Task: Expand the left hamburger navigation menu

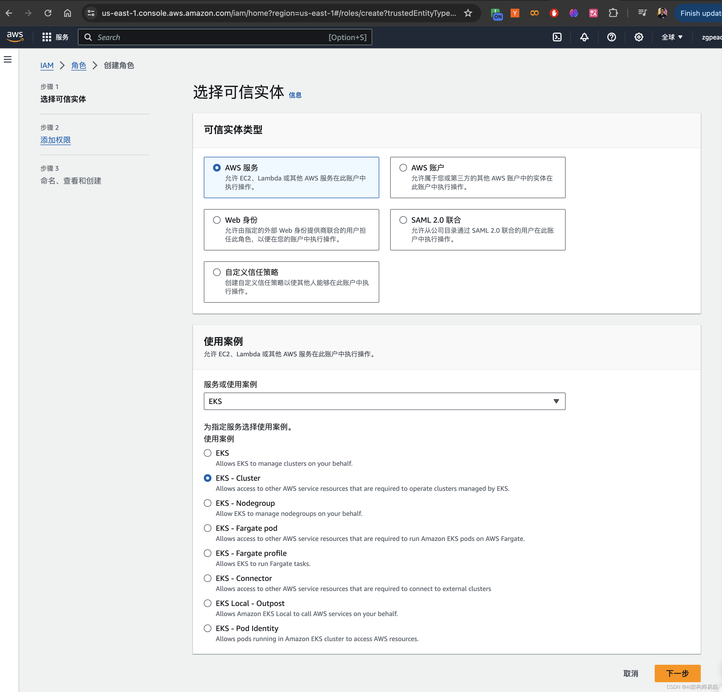Action: click(8, 59)
